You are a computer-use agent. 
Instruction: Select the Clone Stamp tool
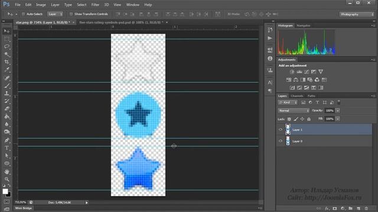(6, 93)
